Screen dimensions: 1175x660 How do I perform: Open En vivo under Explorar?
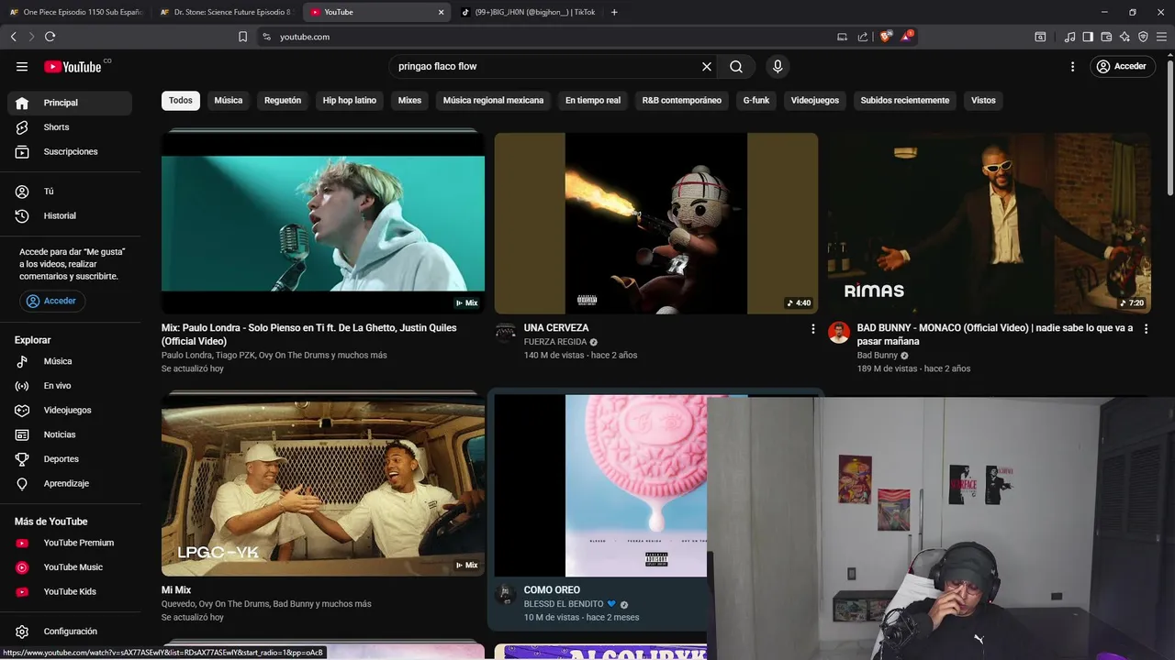pos(70,386)
